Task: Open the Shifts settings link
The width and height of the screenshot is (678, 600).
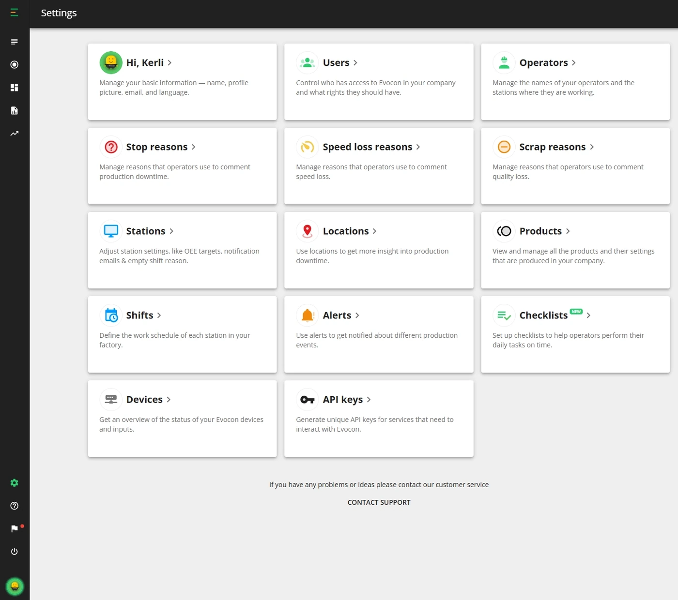Action: (139, 315)
